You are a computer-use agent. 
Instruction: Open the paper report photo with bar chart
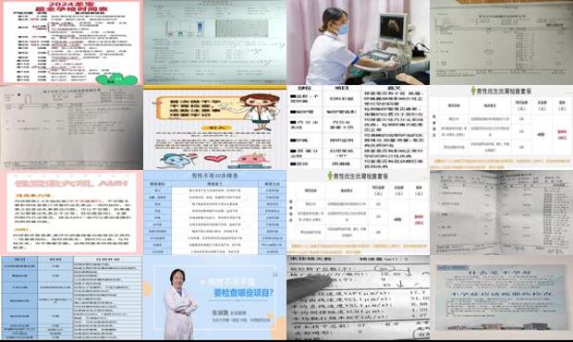(x=214, y=43)
